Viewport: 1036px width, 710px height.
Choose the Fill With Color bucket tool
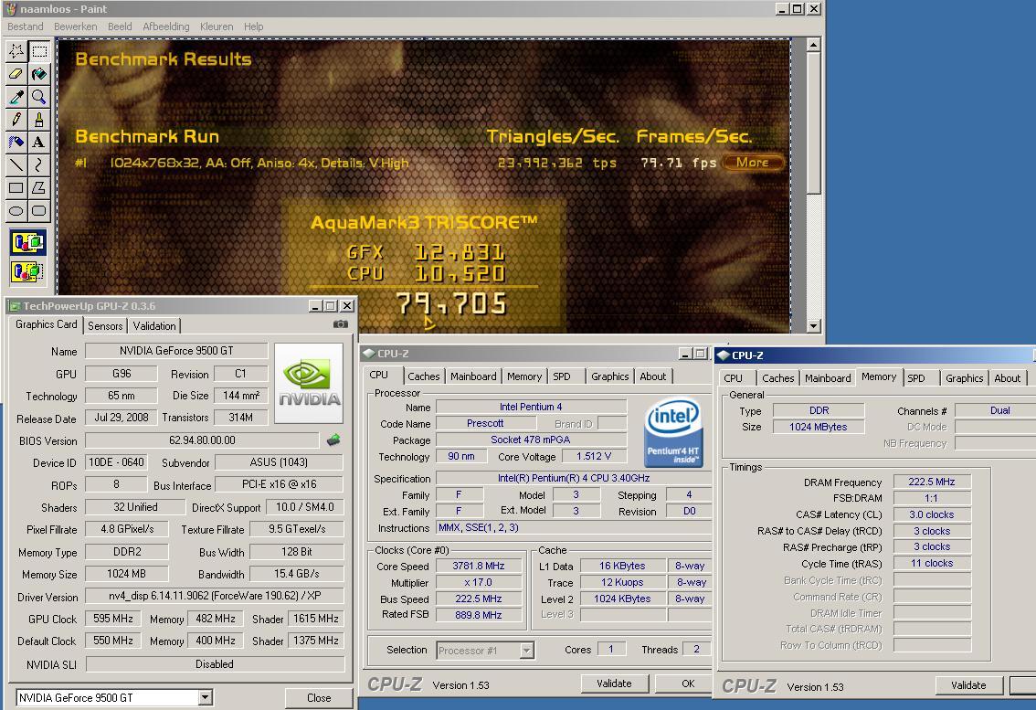[x=39, y=74]
